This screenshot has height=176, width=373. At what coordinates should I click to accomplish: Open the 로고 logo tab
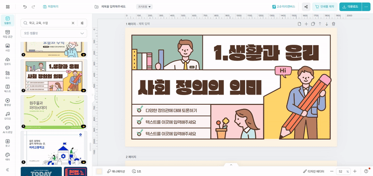pyautogui.click(x=7, y=143)
